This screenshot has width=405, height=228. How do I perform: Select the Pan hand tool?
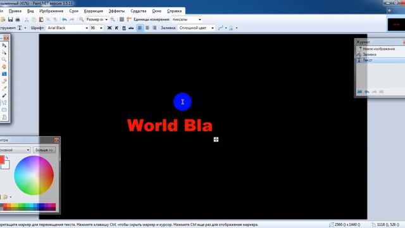pos(4,66)
